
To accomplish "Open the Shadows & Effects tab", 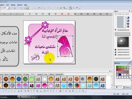I will click(16, 74).
